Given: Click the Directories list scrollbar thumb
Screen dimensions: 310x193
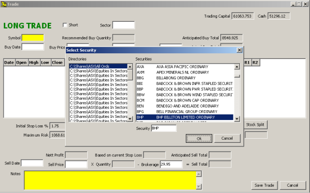Looking at the screenshot, I should 130,75.
